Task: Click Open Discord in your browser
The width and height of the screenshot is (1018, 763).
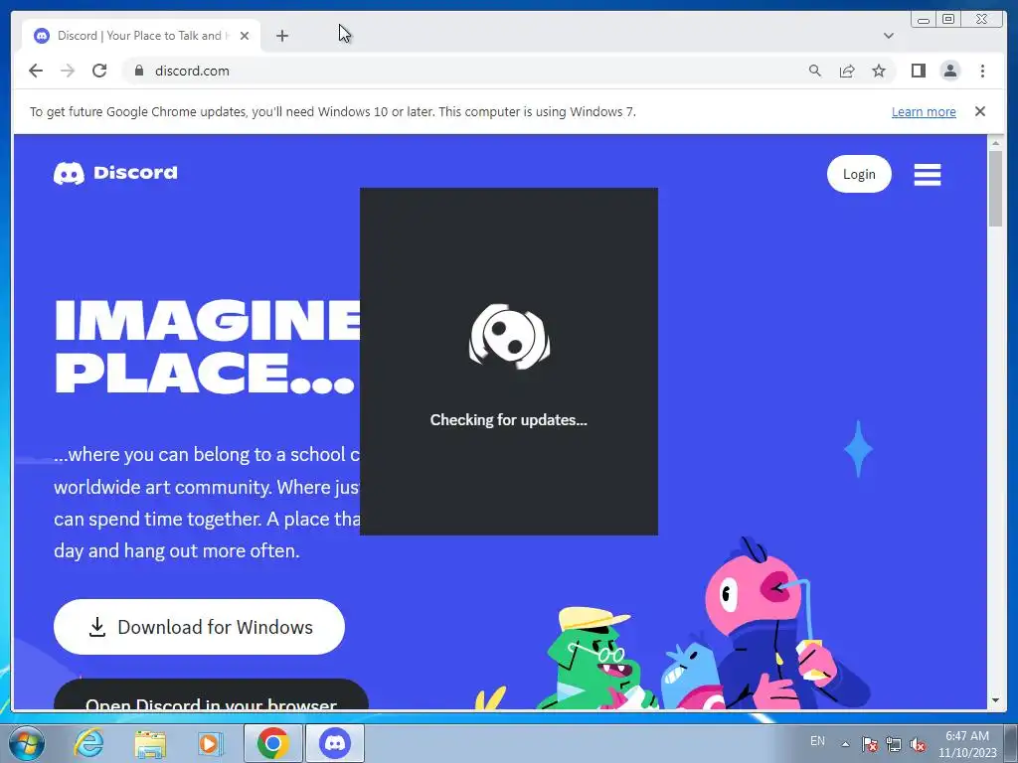Action: (x=211, y=694)
